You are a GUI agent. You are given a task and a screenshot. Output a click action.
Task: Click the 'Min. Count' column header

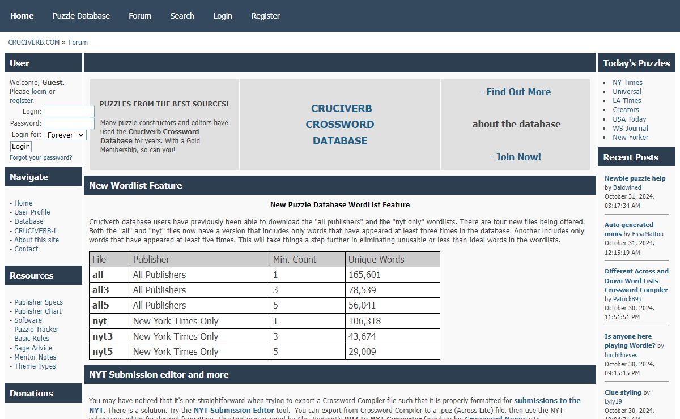[x=308, y=259]
